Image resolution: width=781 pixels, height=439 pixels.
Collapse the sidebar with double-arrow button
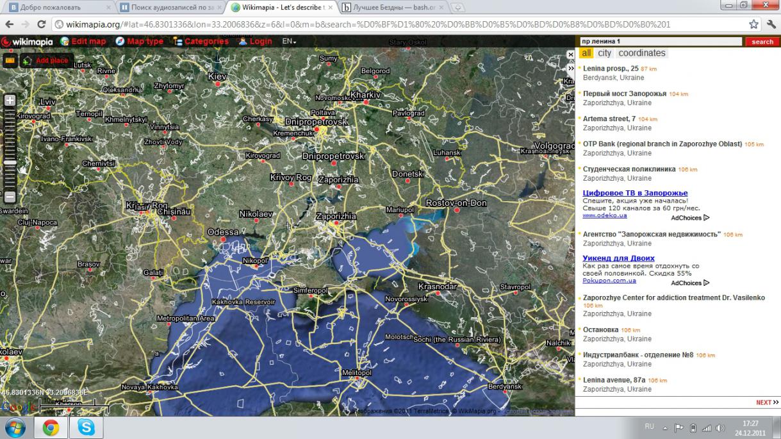tap(570, 68)
